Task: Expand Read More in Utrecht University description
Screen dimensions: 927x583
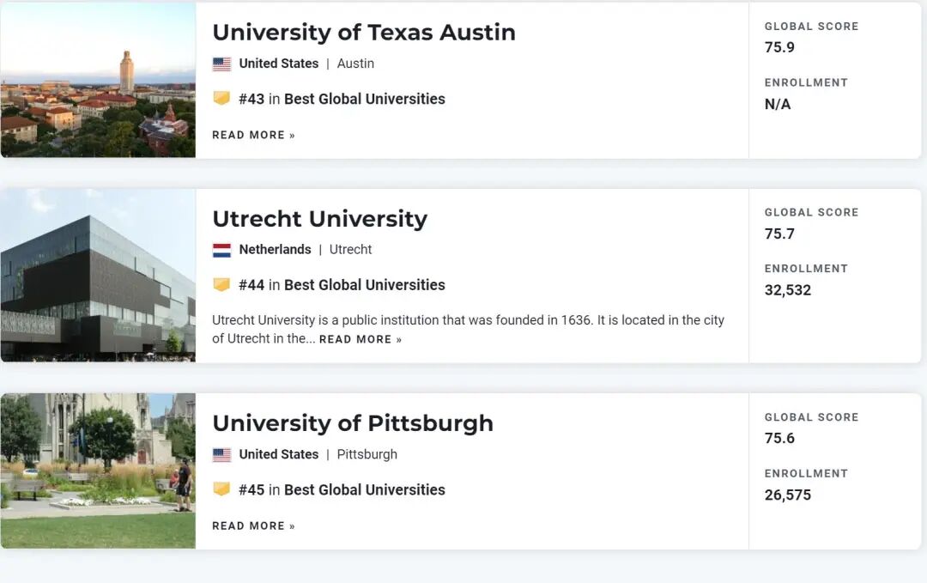Action: [360, 339]
